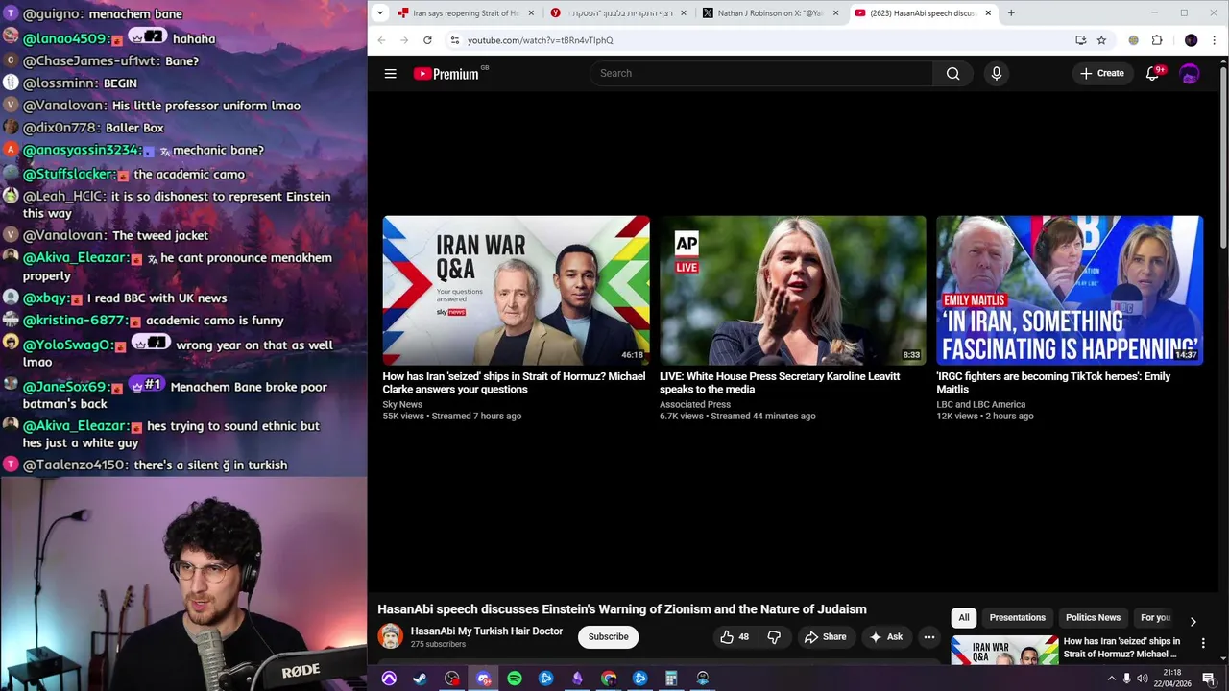Open sidebar Iran War Q&A small thumbnail
Viewport: 1229px width, 691px height.
click(x=1004, y=650)
